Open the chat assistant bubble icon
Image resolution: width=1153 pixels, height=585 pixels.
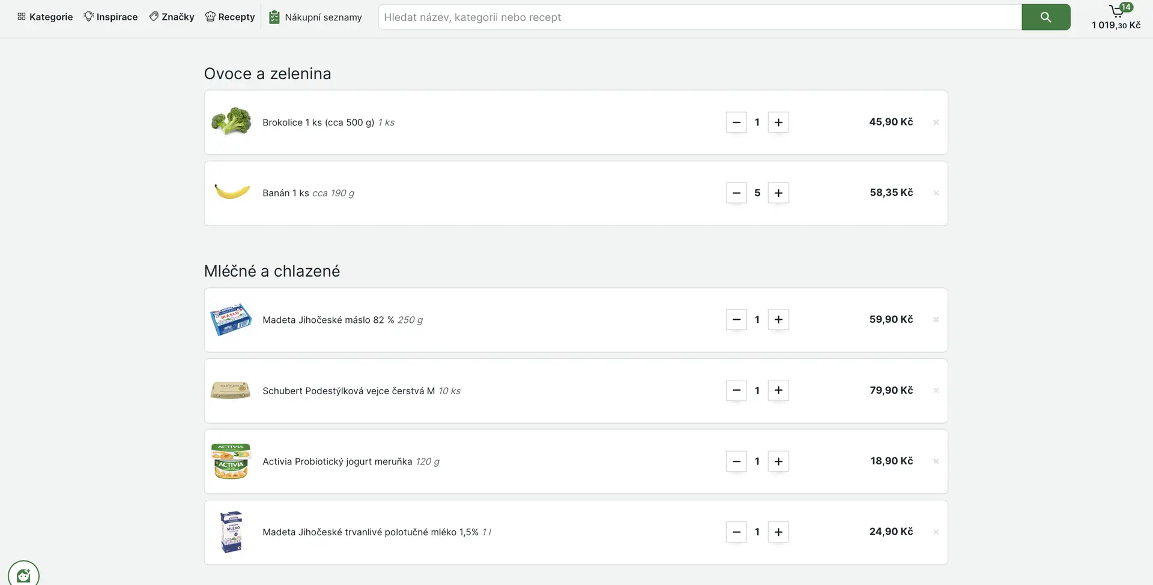coord(23,575)
